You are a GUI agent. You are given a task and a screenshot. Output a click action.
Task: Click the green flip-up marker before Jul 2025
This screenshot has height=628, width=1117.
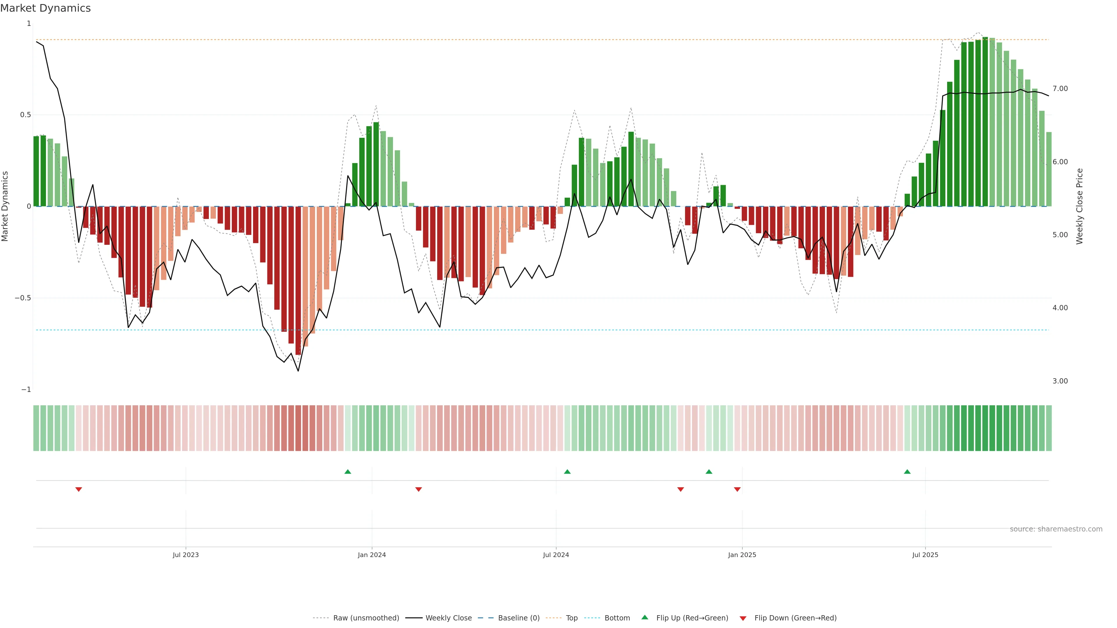click(x=907, y=472)
